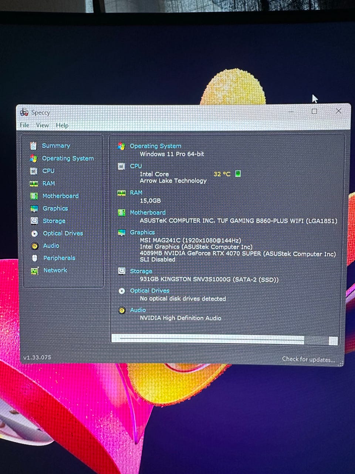Click the SLI Disabled text
The height and width of the screenshot is (474, 355).
coord(158,260)
